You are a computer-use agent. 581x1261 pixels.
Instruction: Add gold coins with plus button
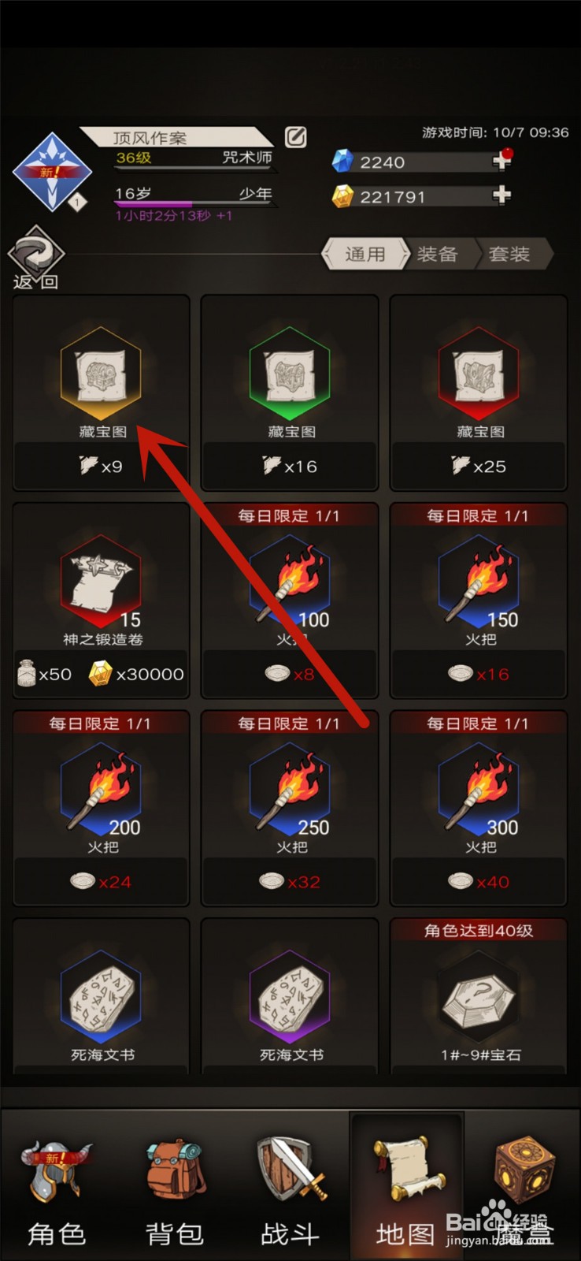click(501, 195)
